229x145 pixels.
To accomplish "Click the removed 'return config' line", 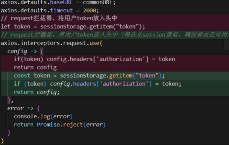I will point(35,68).
